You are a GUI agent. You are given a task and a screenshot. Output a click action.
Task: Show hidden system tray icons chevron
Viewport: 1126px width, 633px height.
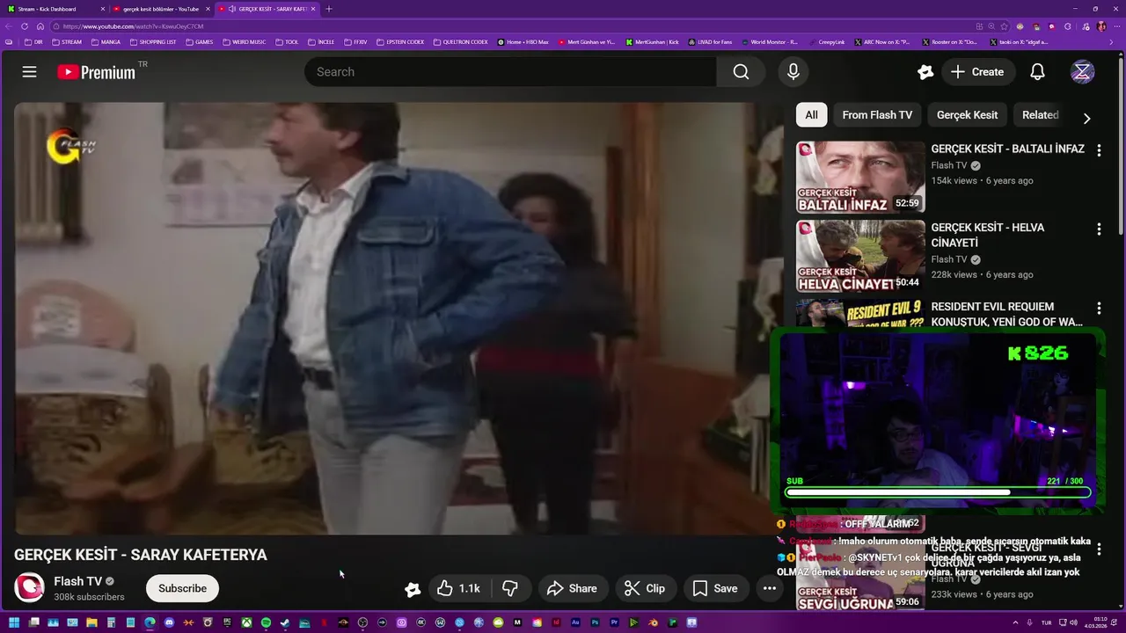point(1016,622)
